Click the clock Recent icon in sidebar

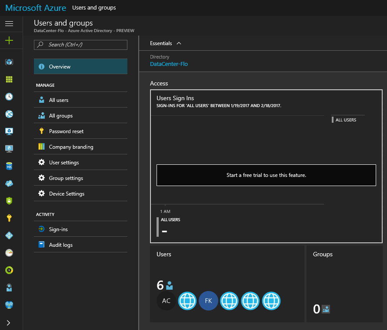pyautogui.click(x=9, y=97)
